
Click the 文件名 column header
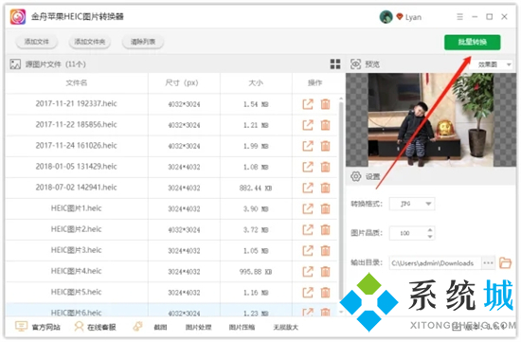tap(77, 82)
